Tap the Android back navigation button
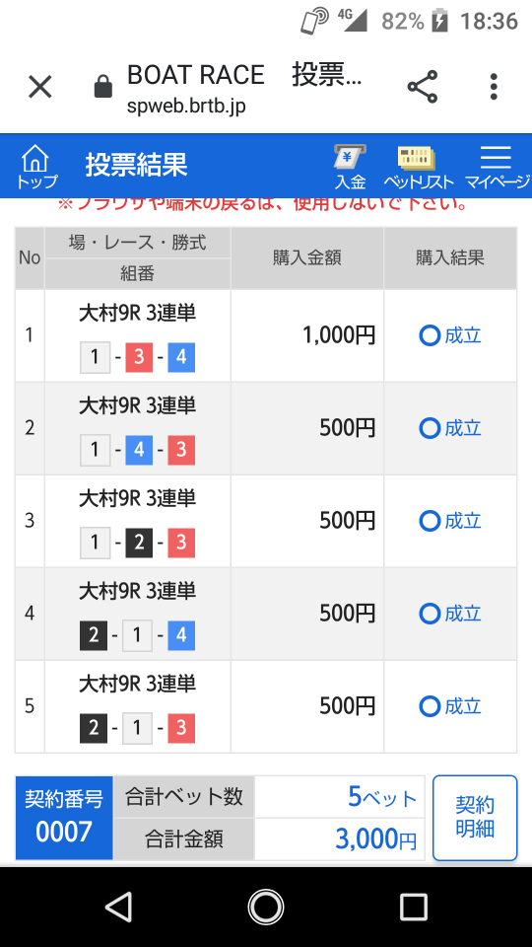Image resolution: width=532 pixels, height=947 pixels. tap(118, 907)
